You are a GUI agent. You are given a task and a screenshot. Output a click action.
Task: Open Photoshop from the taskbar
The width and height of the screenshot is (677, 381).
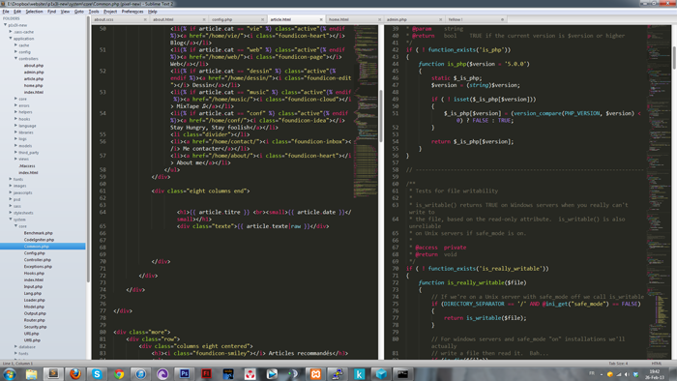(x=185, y=373)
